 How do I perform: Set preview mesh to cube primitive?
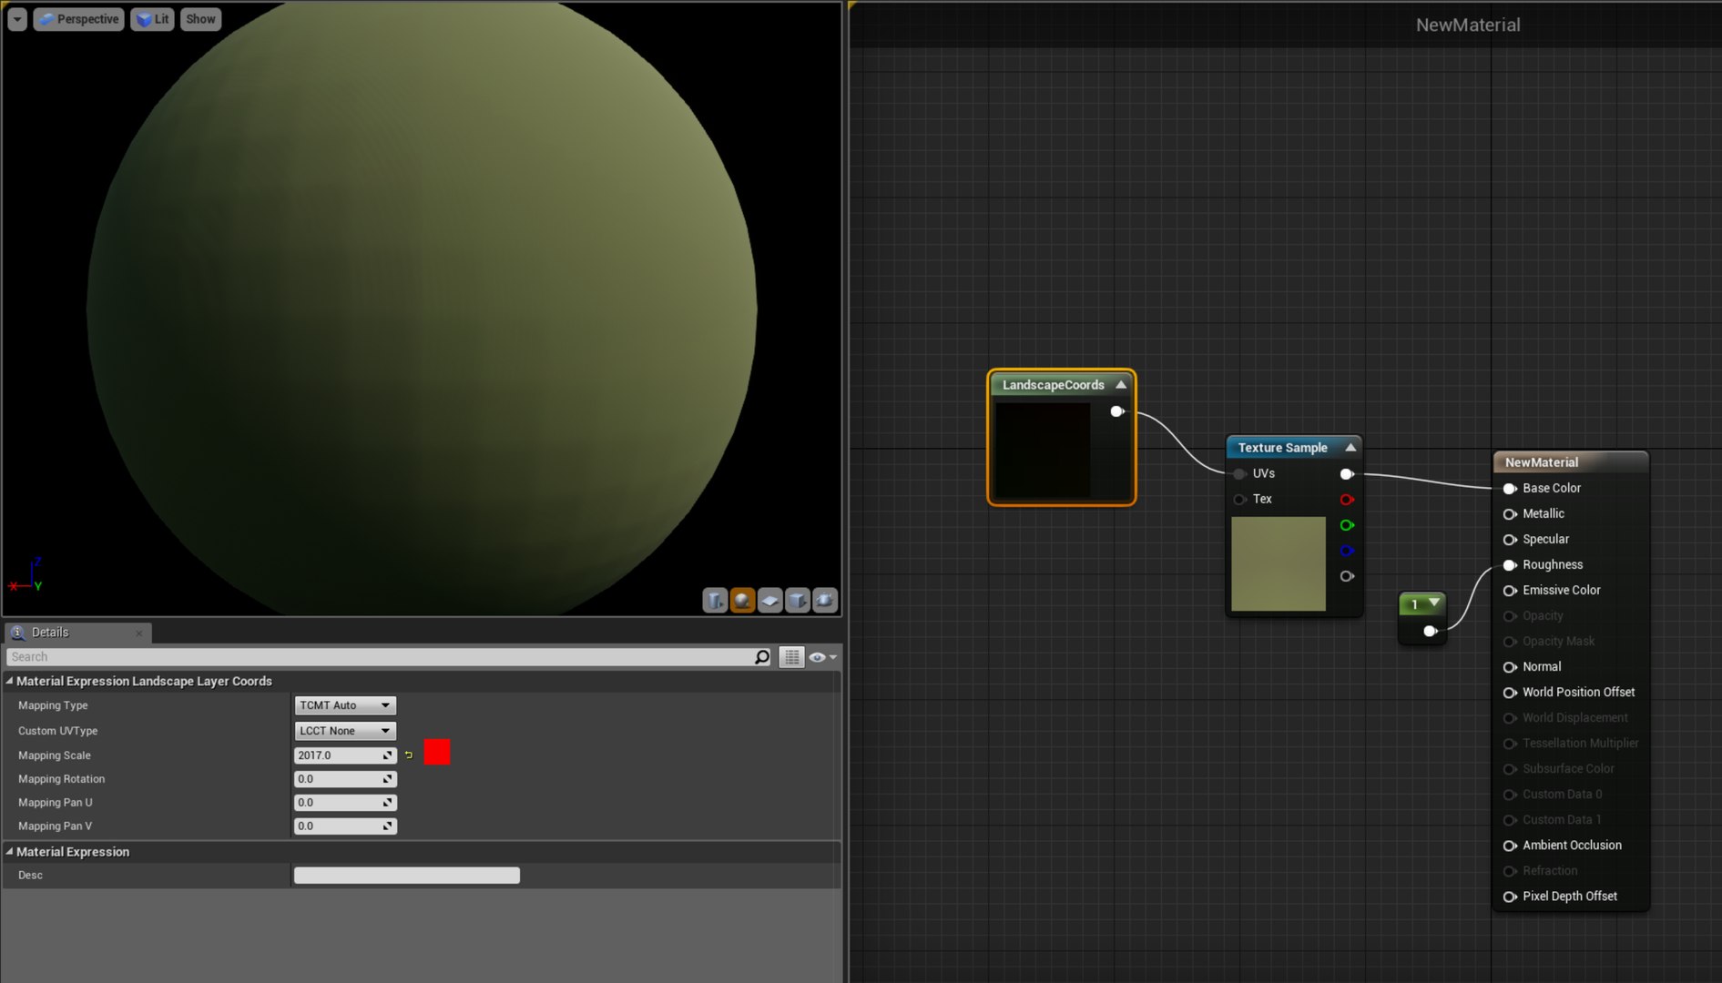tap(797, 600)
